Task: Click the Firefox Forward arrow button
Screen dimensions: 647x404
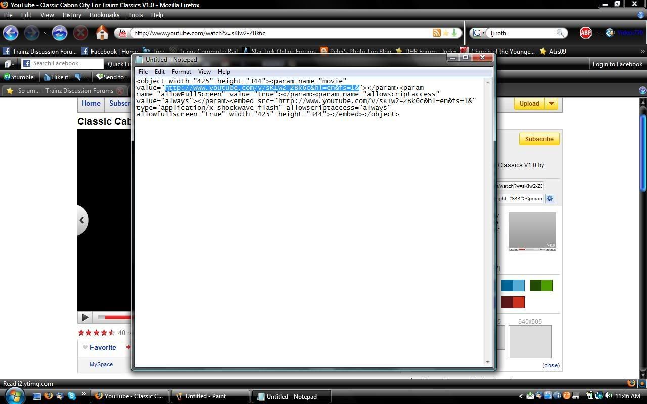Action: pyautogui.click(x=31, y=33)
